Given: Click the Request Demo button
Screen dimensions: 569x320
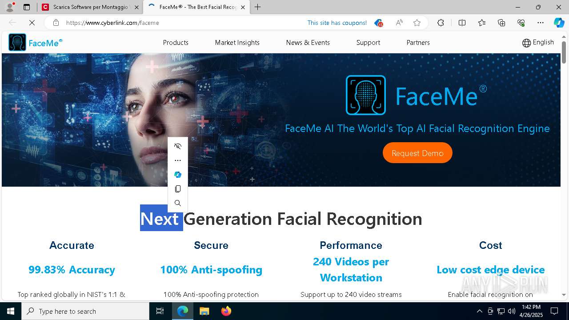Looking at the screenshot, I should pyautogui.click(x=417, y=153).
